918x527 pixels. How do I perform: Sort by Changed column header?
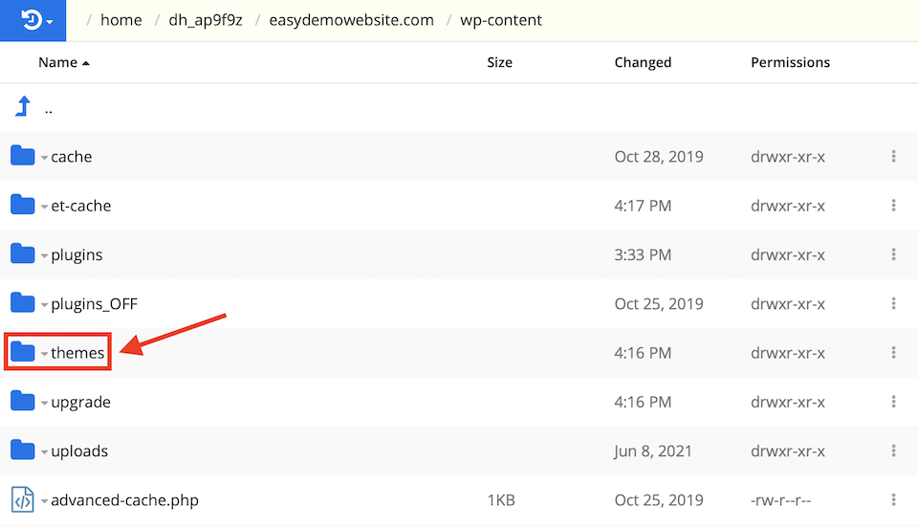point(643,62)
